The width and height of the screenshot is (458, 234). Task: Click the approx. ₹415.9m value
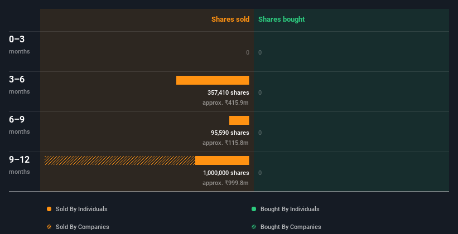point(225,103)
